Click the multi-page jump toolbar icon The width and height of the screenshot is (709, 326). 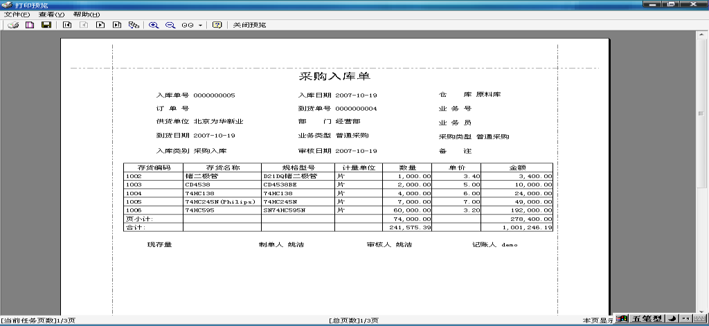(x=134, y=26)
